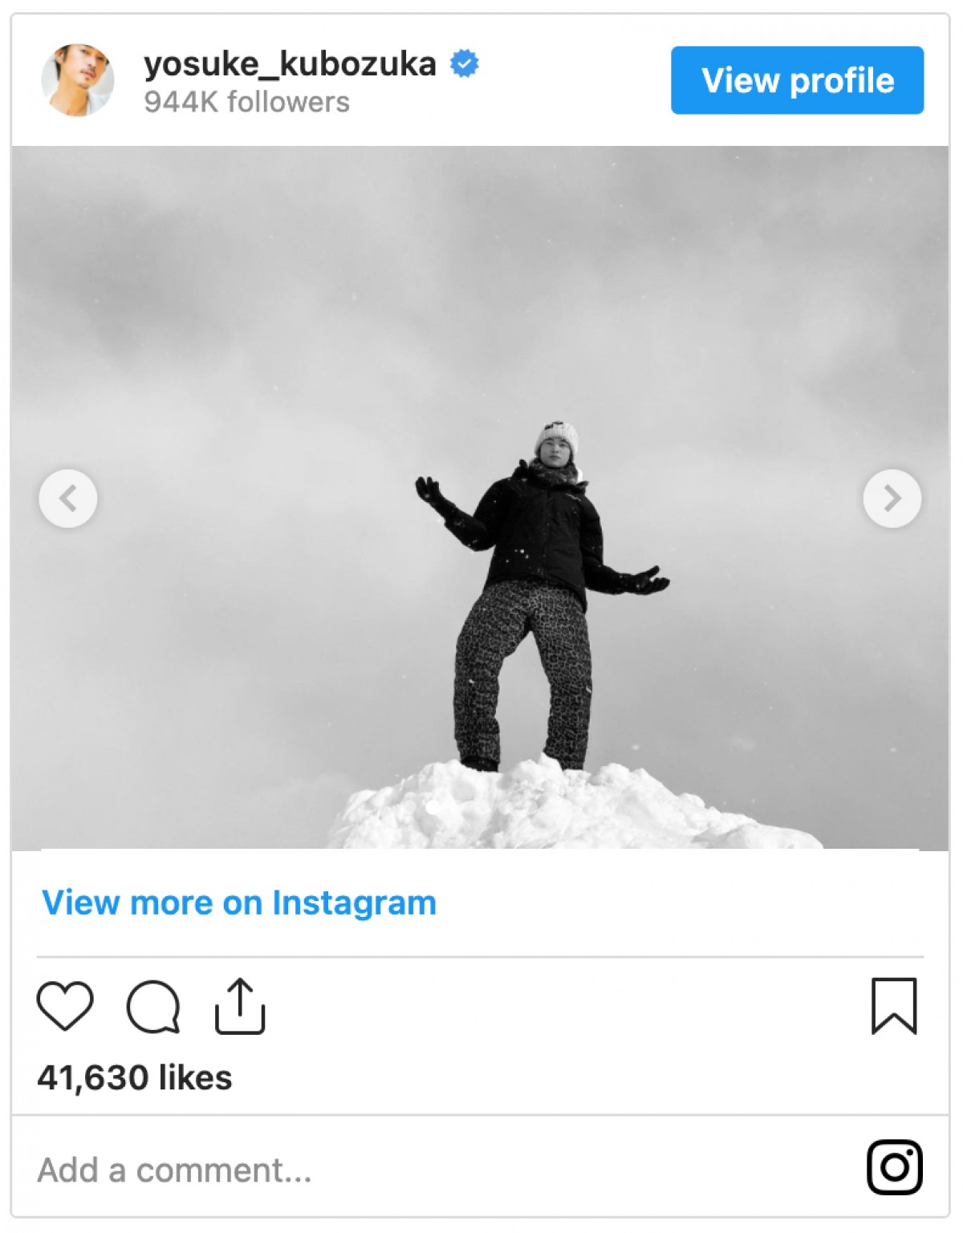Screen dimensions: 963x1233
Task: Open the View more on Instagram link
Action: tap(239, 902)
